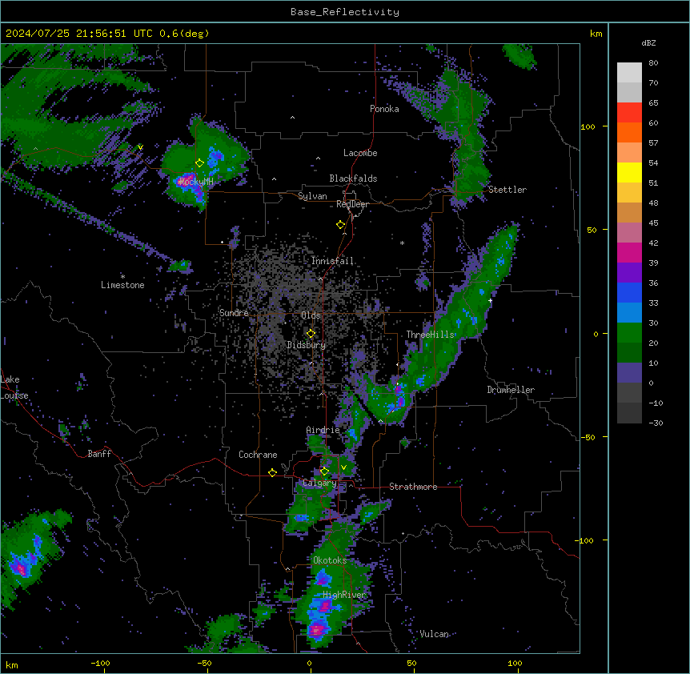Click the asterisk marker above Limestone
This screenshot has height=674, width=690.
click(122, 277)
